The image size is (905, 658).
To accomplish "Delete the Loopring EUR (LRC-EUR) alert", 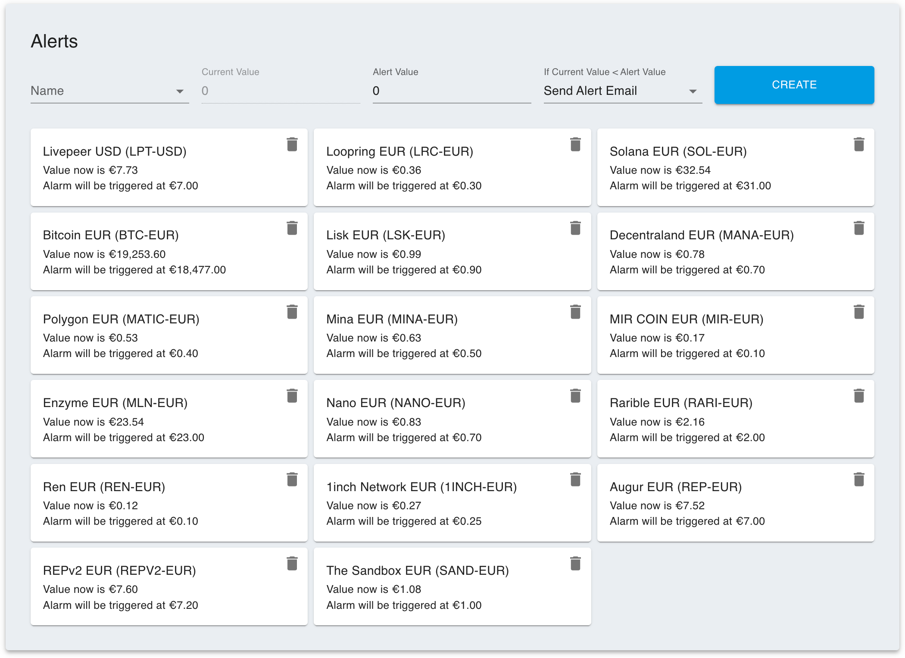I will 575,144.
